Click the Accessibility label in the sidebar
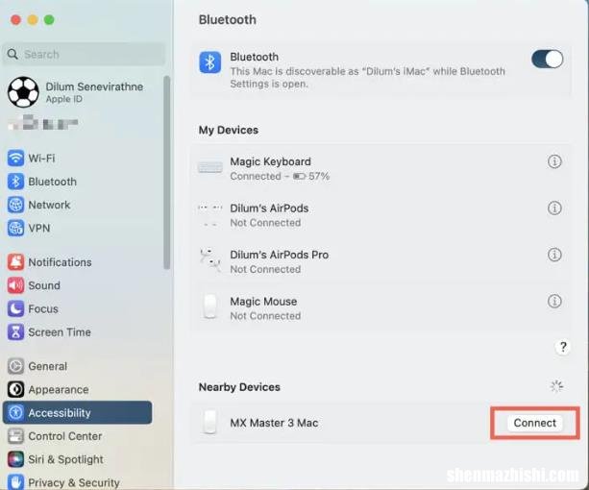The height and width of the screenshot is (490, 589). [x=60, y=412]
